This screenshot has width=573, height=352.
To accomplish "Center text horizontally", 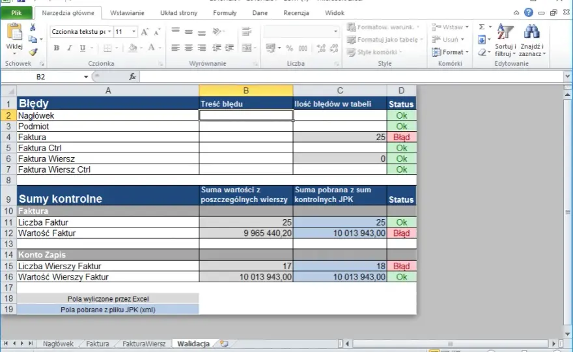I will pyautogui.click(x=189, y=48).
